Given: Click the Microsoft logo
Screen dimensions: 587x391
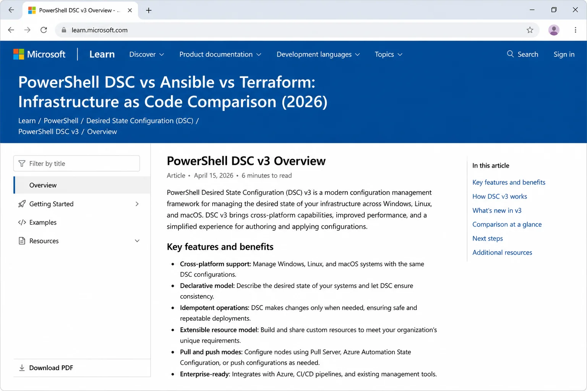Looking at the screenshot, I should pos(39,54).
